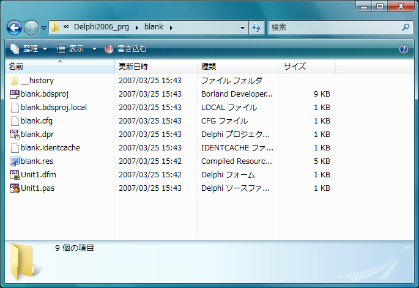Click the blank.bdsproj file name
The height and width of the screenshot is (288, 419).
point(45,94)
